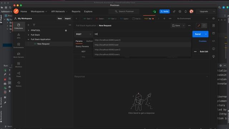Click the Upgrade button
This screenshot has width=229, height=129.
[204, 11]
